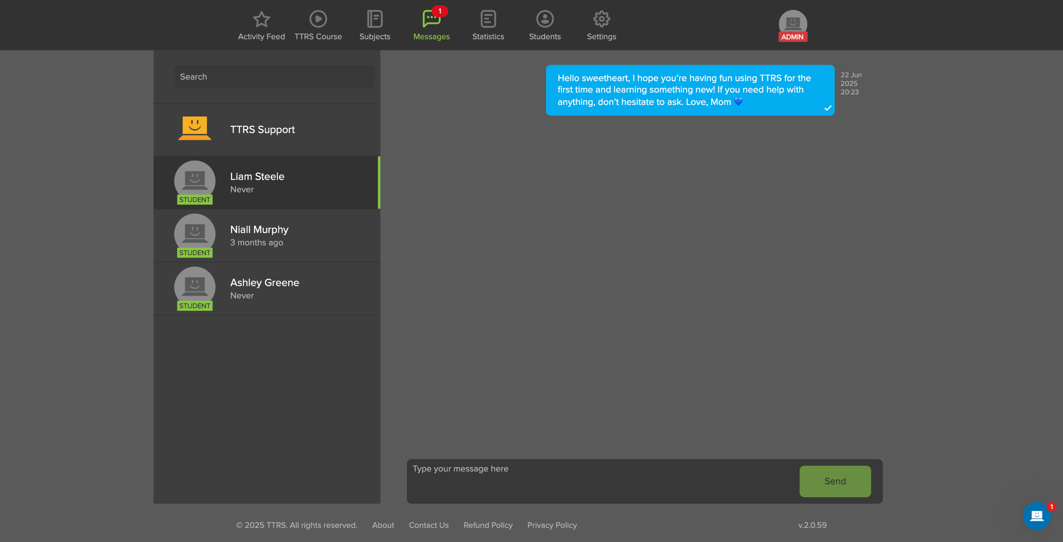Open Students person icon
The image size is (1063, 542).
[x=544, y=19]
